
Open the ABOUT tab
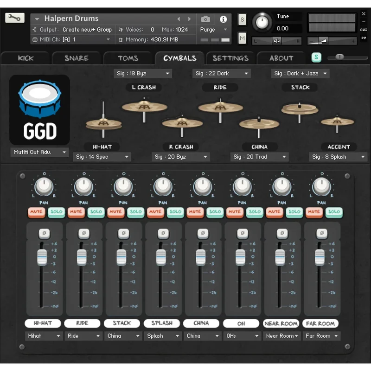click(281, 58)
